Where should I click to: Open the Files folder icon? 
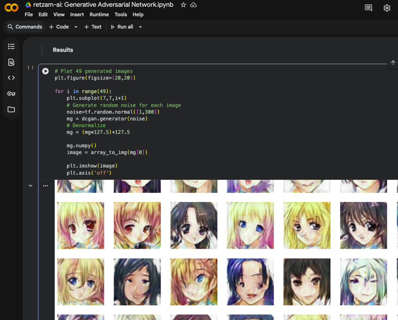pyautogui.click(x=11, y=109)
